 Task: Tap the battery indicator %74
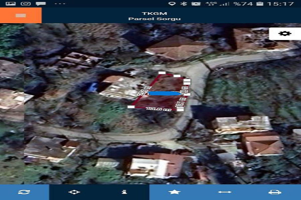[248, 3]
